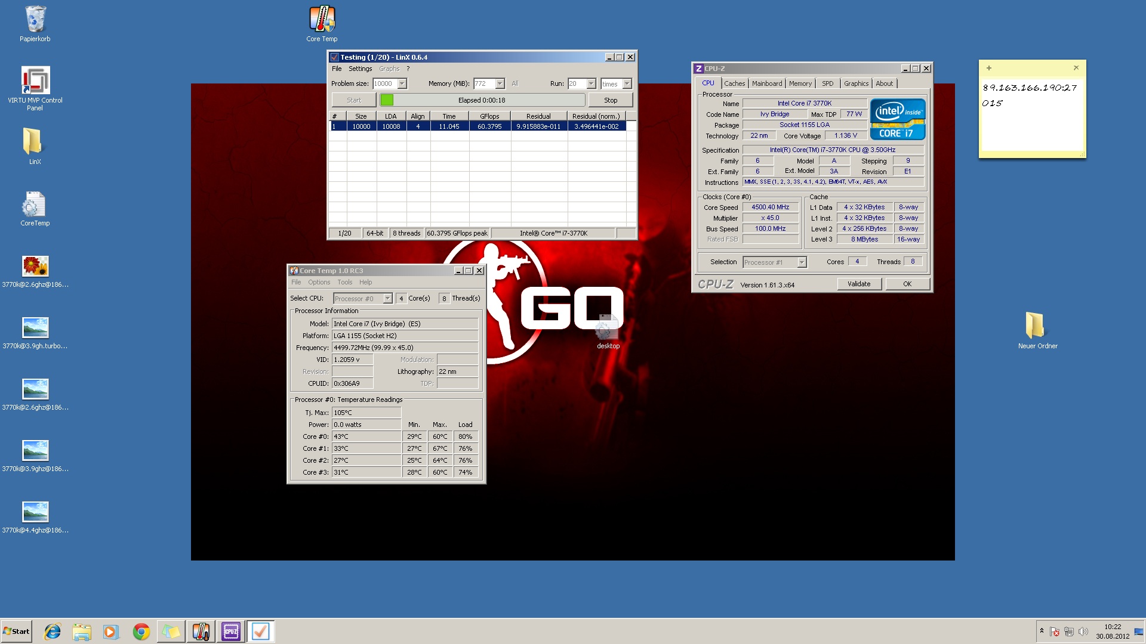The image size is (1146, 644).
Task: Open Options menu in Core Temp
Action: tap(319, 283)
